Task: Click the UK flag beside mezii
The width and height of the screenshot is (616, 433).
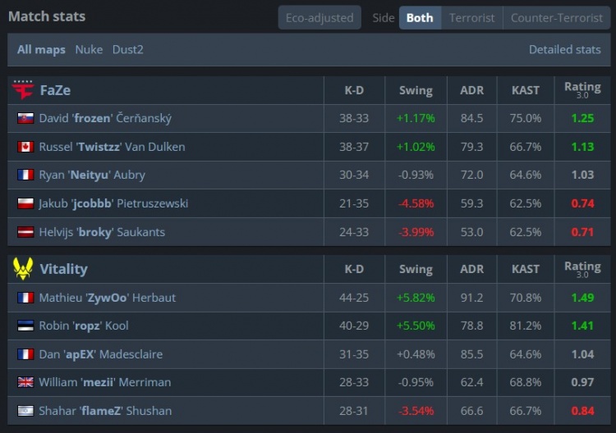Action: [25, 382]
